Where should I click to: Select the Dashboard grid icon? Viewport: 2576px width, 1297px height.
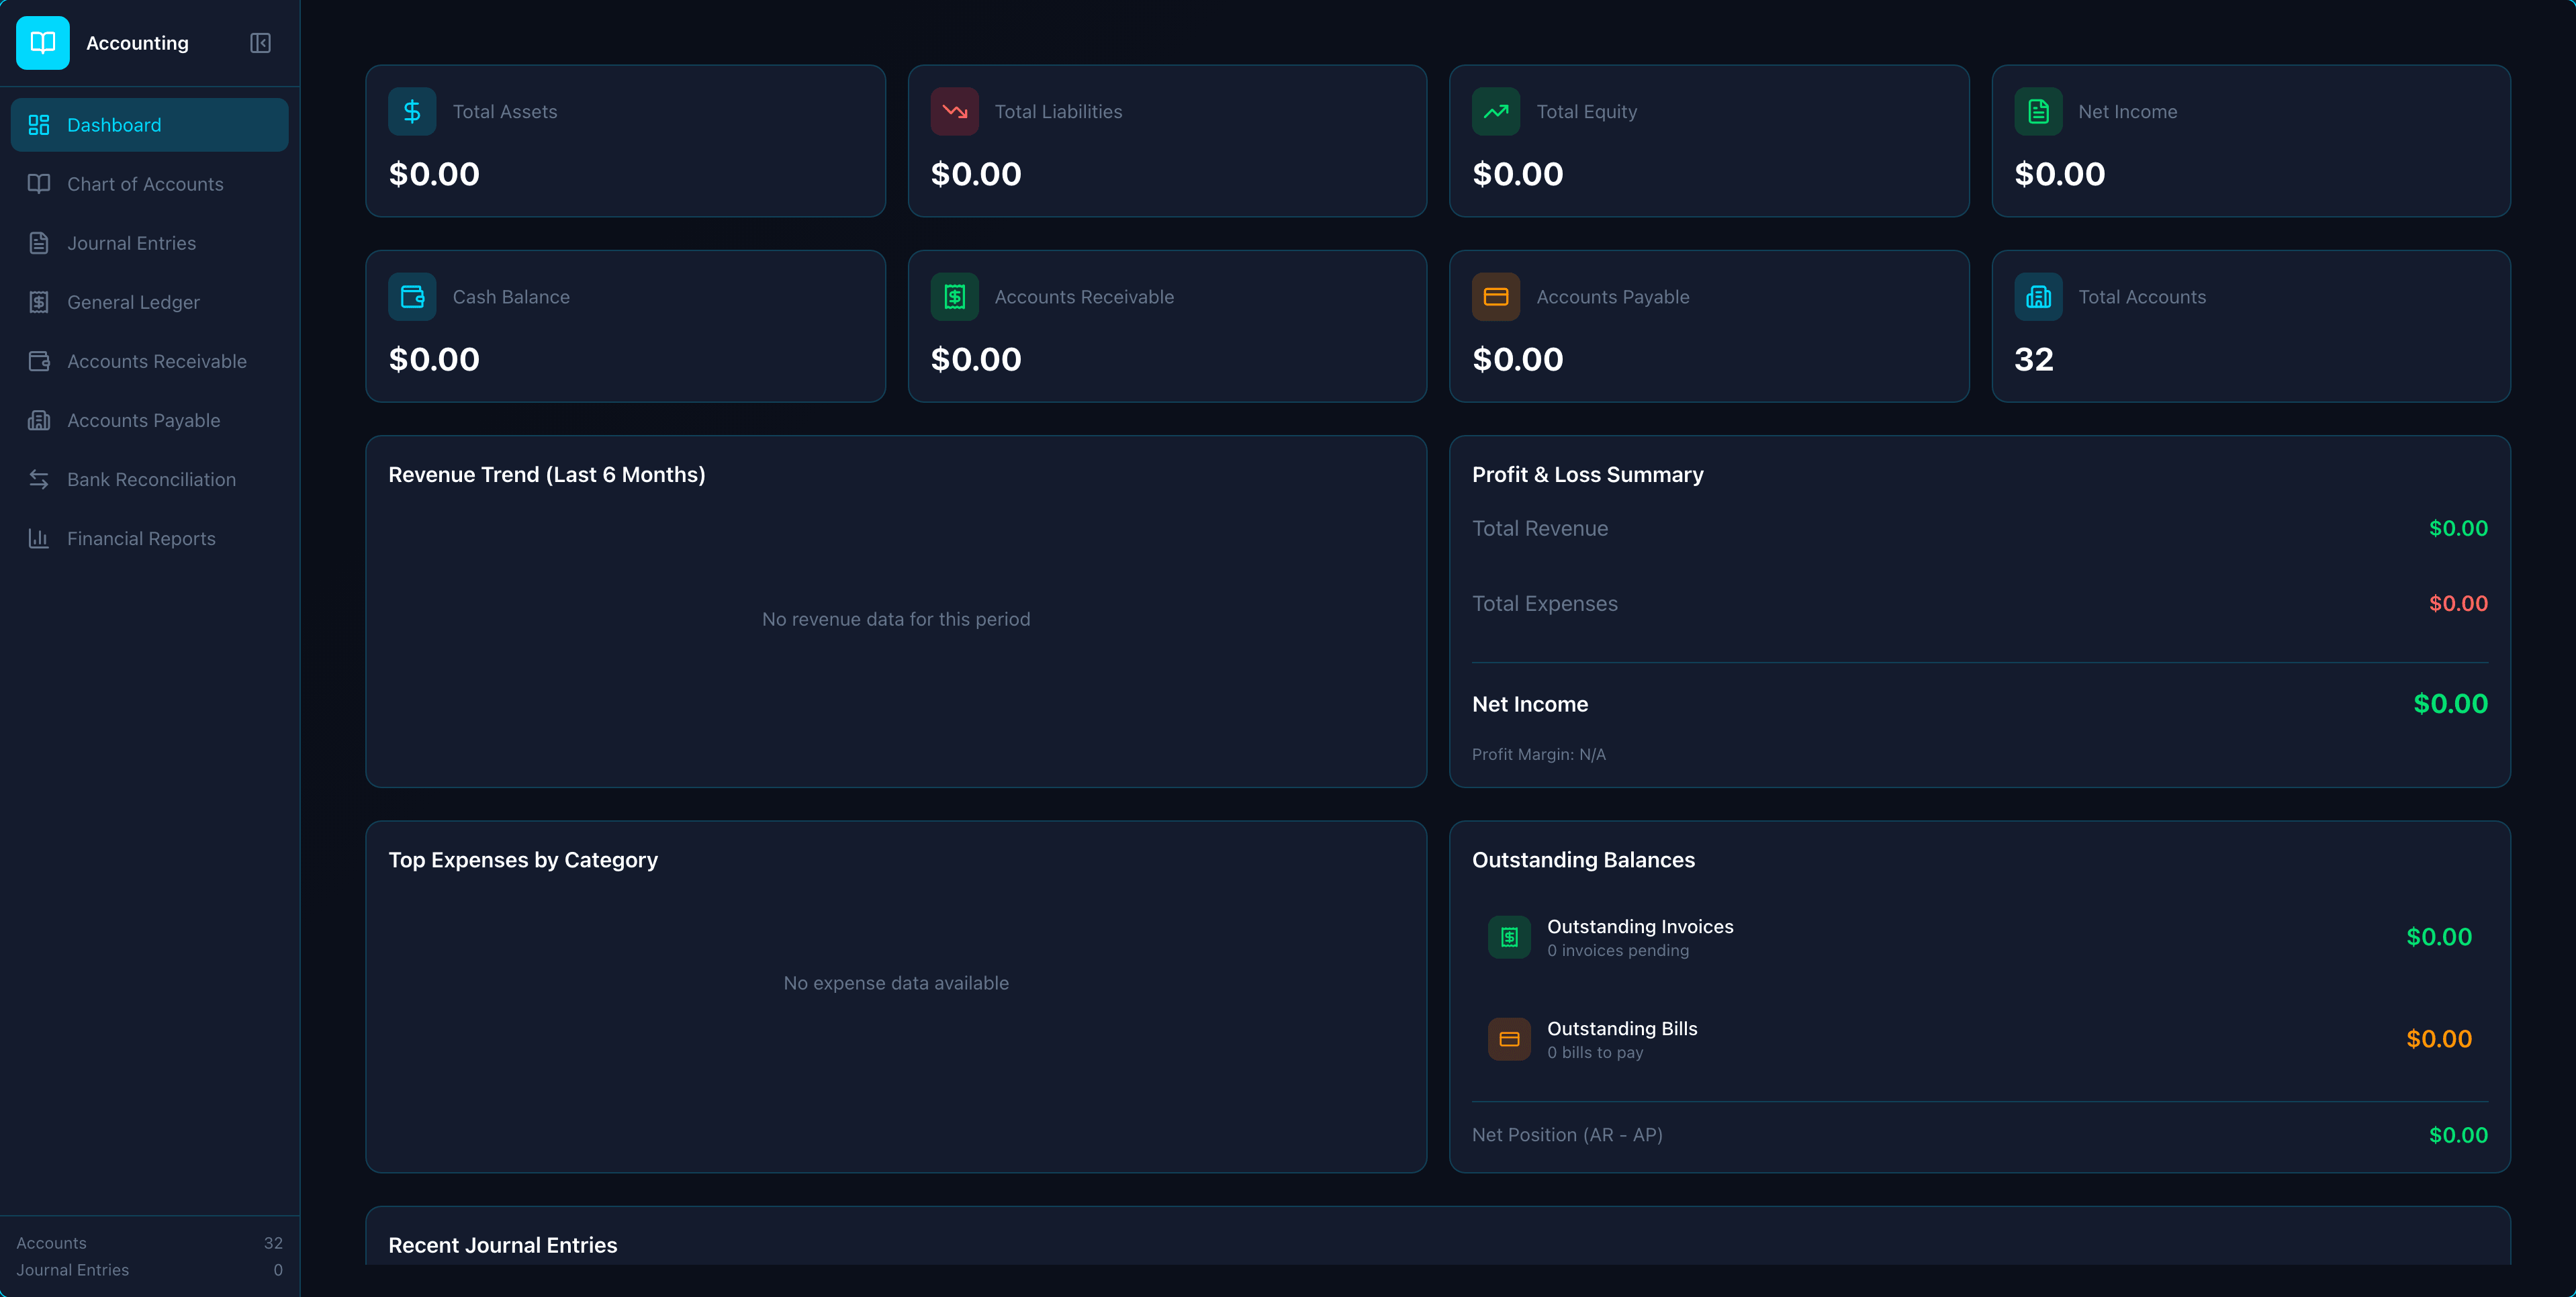click(x=39, y=125)
